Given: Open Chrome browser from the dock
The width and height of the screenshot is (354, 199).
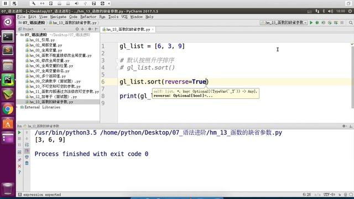Looking at the screenshot, I should click(x=8, y=109).
